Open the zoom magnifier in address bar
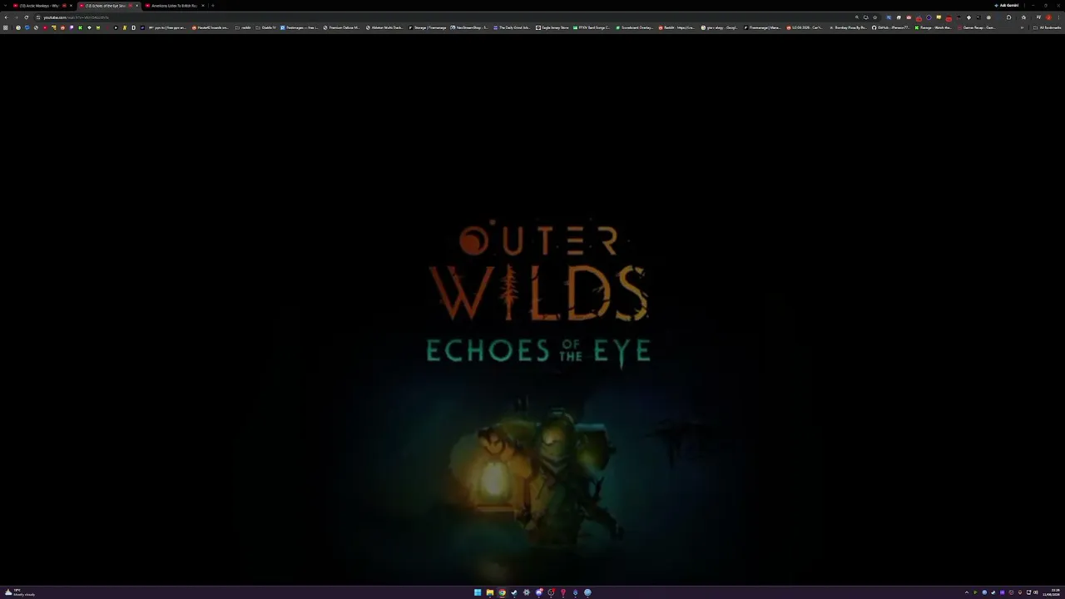This screenshot has height=599, width=1065. point(857,17)
